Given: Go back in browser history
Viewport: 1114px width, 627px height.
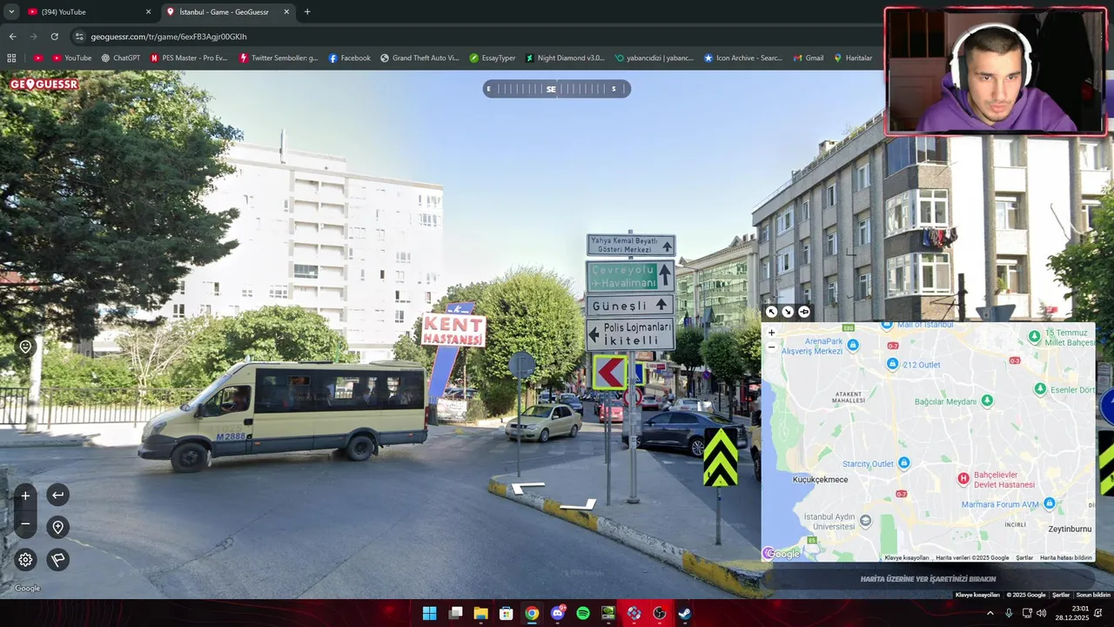Looking at the screenshot, I should click(12, 37).
